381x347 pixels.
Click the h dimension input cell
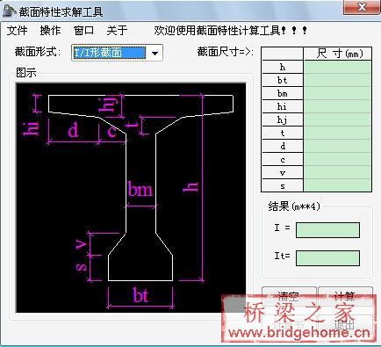coord(338,68)
